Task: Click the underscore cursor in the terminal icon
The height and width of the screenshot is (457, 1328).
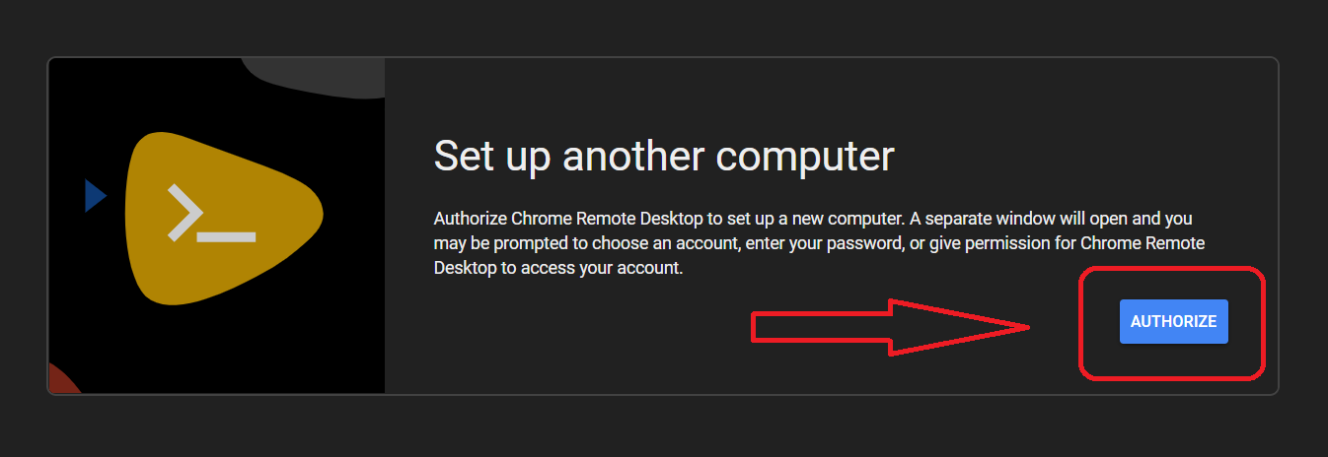Action: pos(230,237)
